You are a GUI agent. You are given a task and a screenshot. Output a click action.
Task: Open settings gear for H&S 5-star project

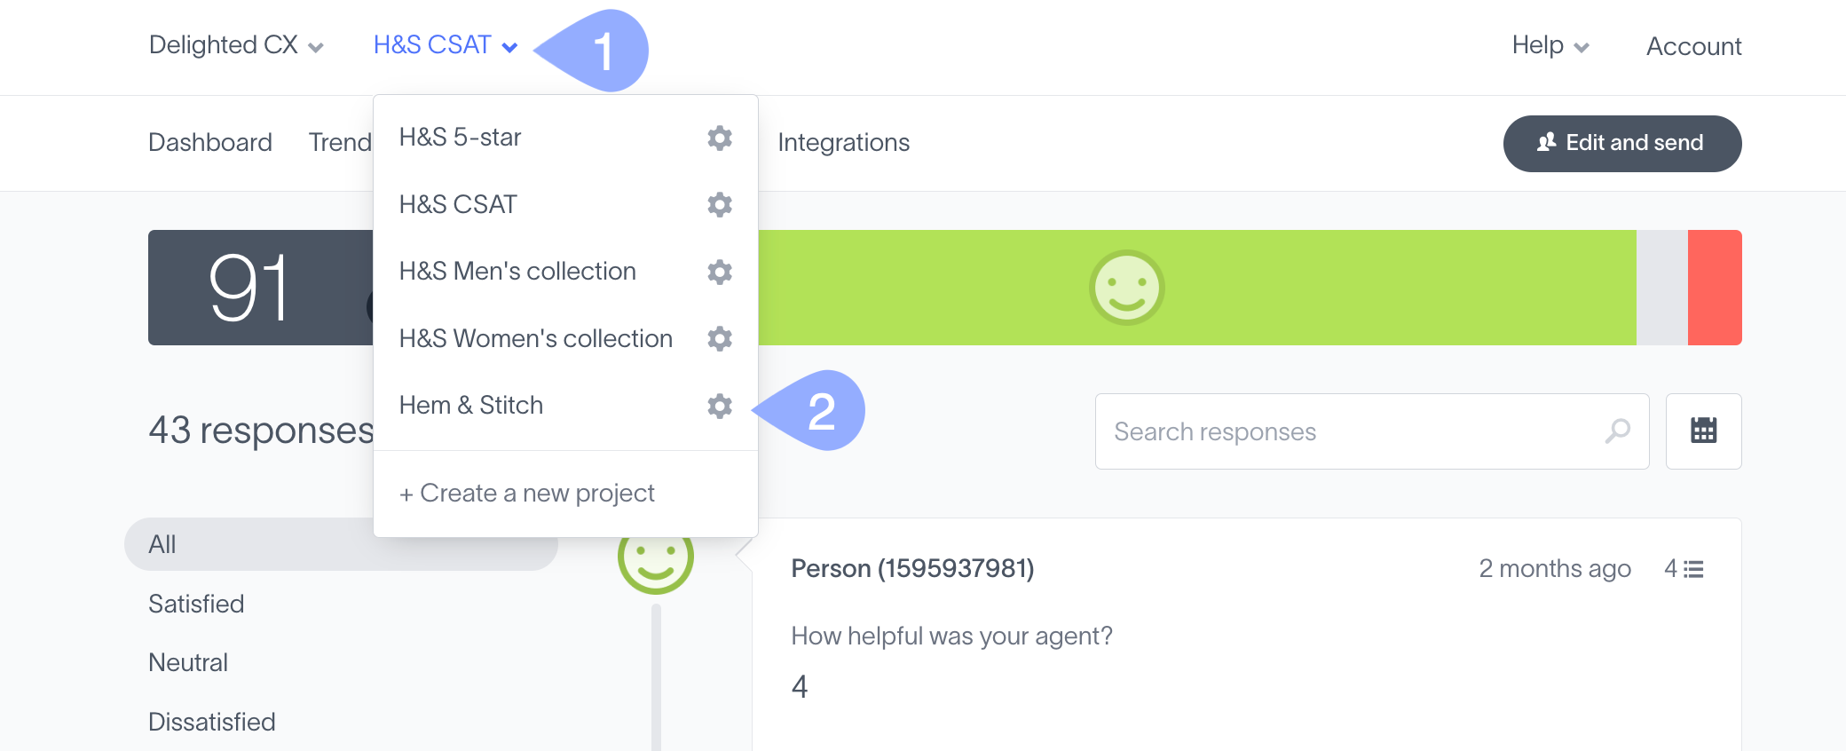[720, 138]
